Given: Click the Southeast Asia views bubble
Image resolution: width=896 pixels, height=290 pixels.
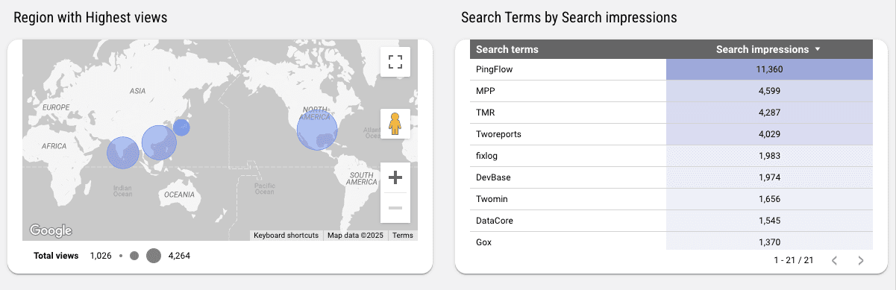Looking at the screenshot, I should (158, 142).
